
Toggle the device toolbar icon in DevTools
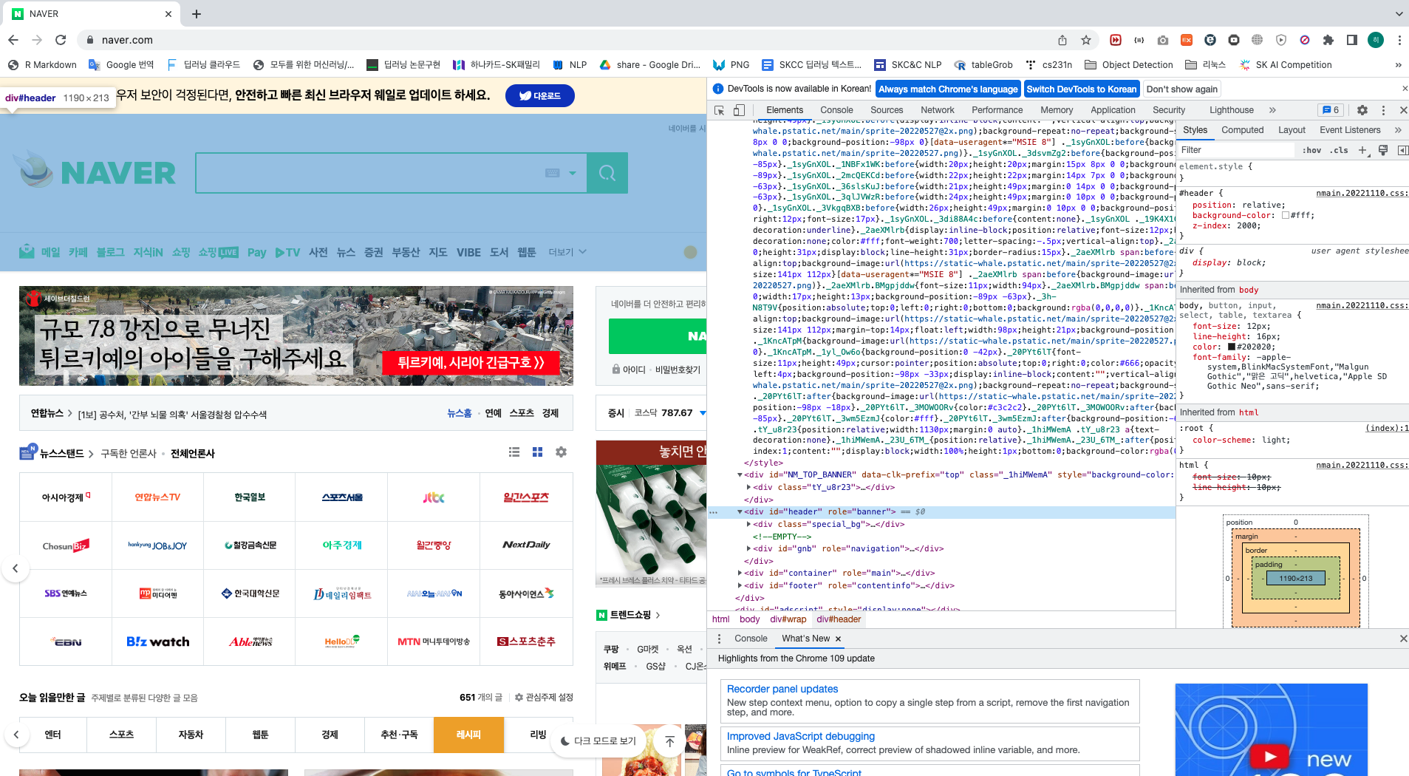coord(739,110)
